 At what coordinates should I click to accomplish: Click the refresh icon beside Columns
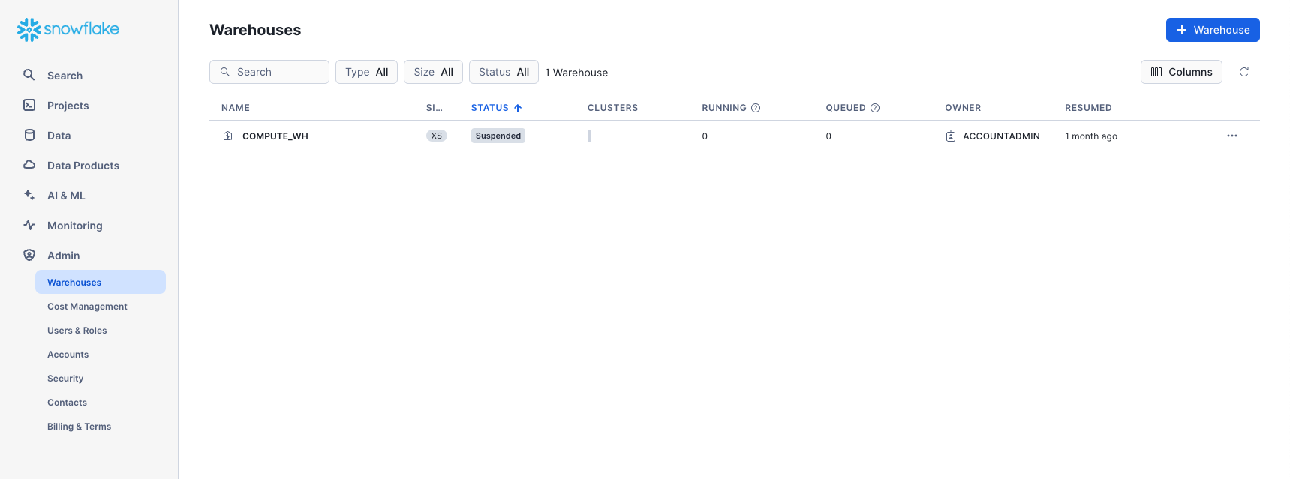1243,72
